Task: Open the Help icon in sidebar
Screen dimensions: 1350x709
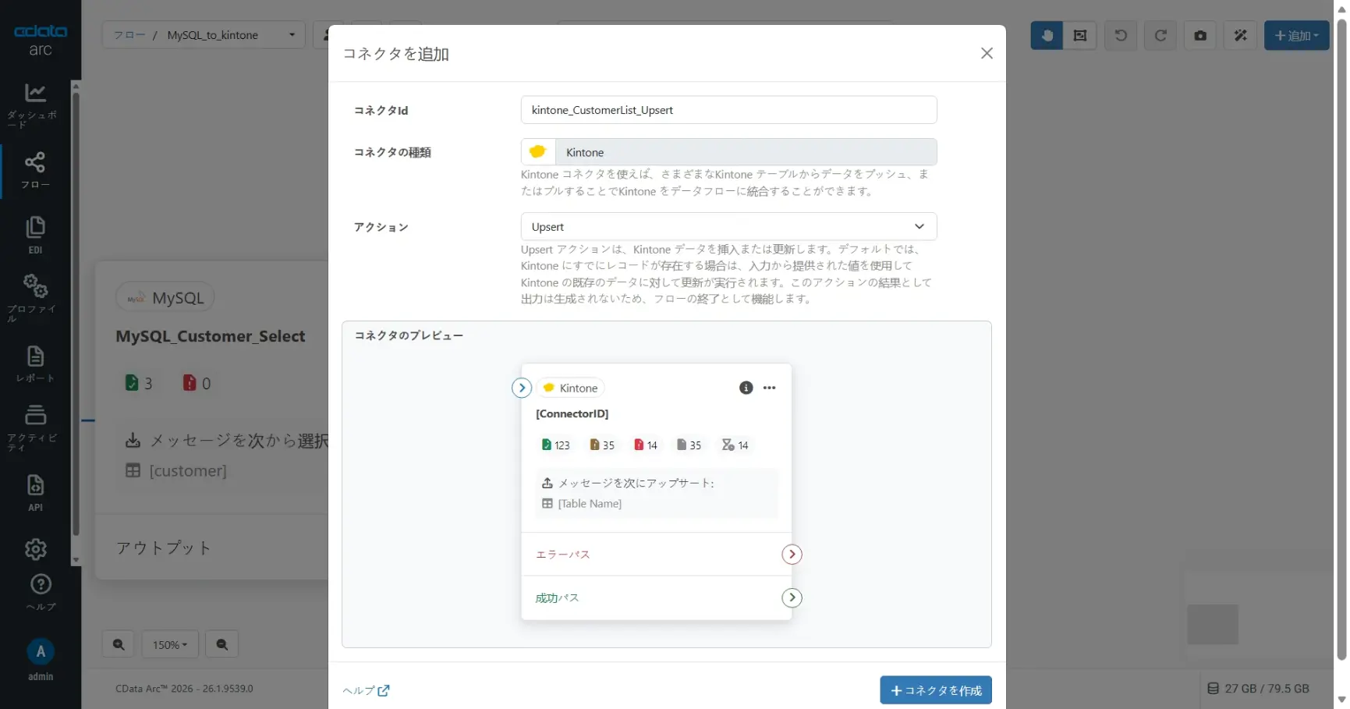Action: 41,592
